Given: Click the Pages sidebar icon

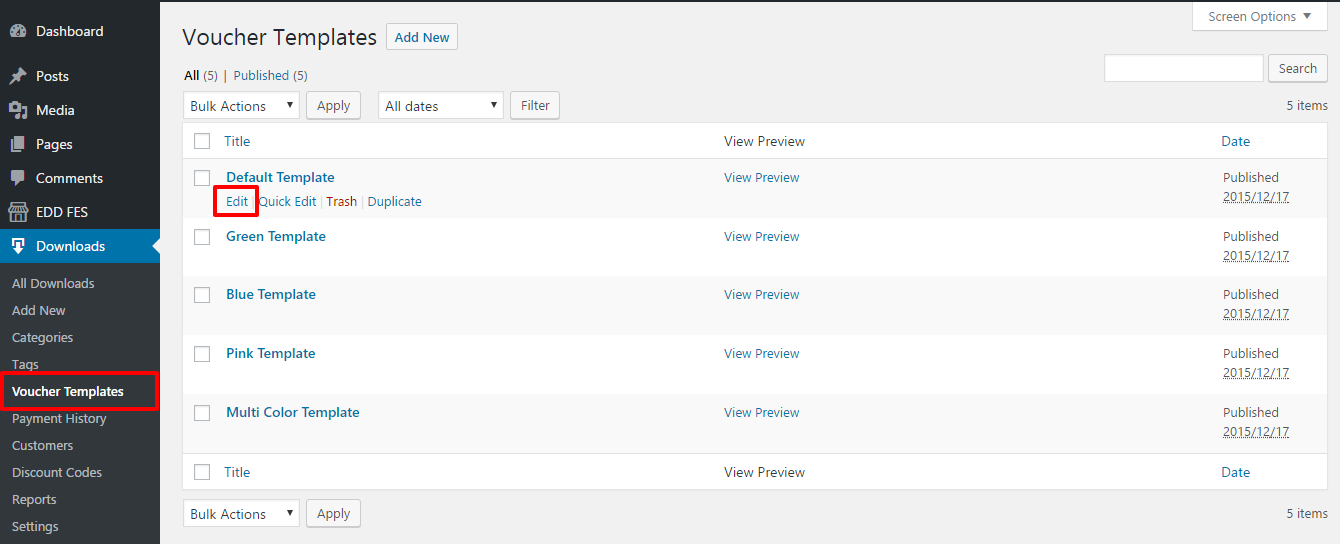Looking at the screenshot, I should click(x=18, y=144).
